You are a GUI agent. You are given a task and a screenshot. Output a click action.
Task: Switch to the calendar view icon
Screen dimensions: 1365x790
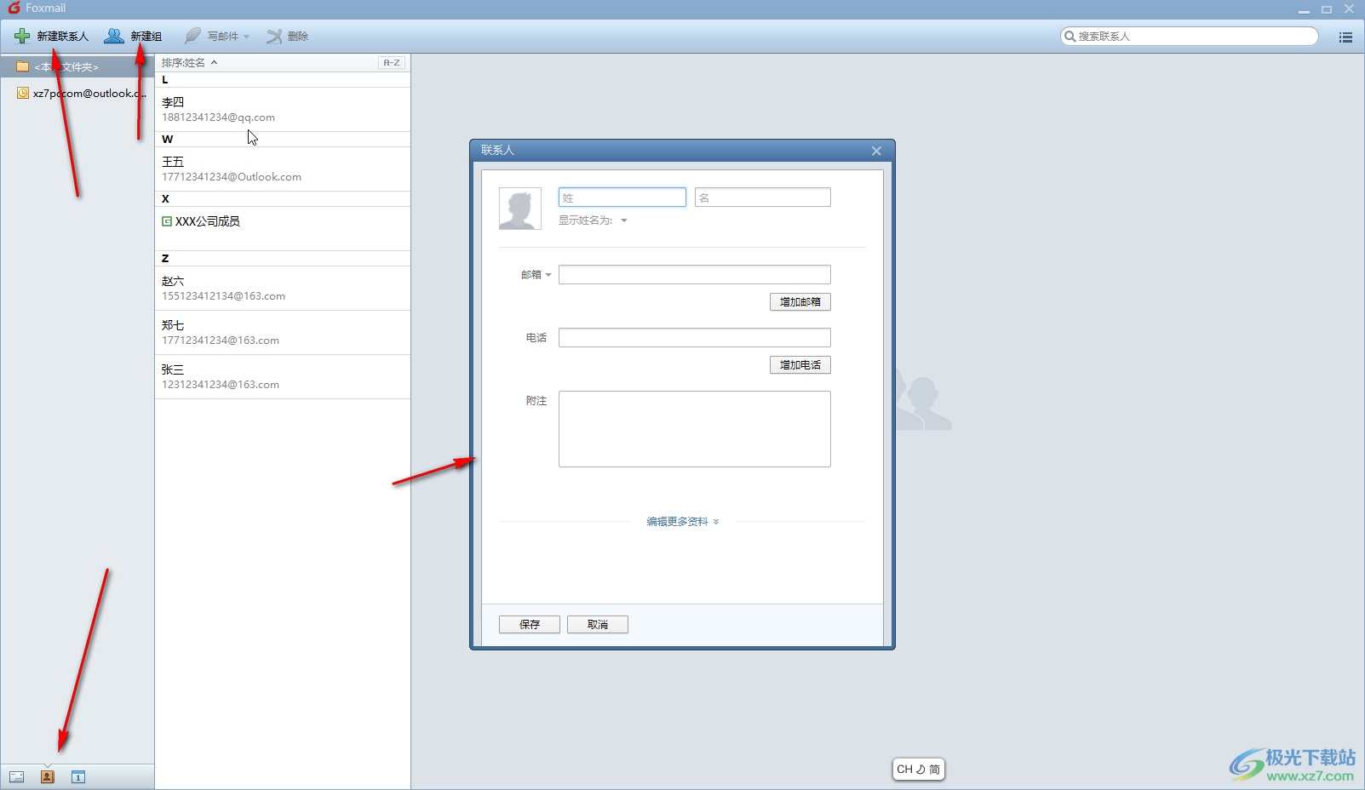78,776
